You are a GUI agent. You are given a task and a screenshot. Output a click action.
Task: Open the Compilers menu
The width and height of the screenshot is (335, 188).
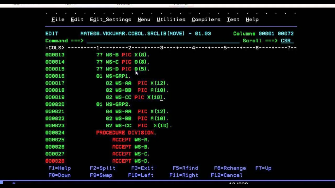point(206,20)
